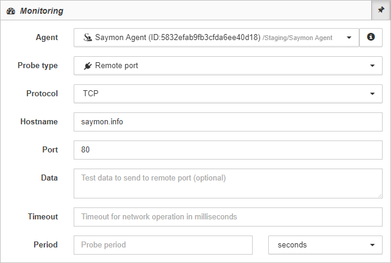Image resolution: width=391 pixels, height=263 pixels.
Task: Expand the Protocol TCP dropdown arrow
Action: point(372,94)
